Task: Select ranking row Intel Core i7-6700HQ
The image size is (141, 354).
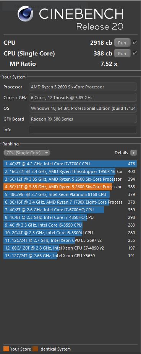Action: click(70, 210)
